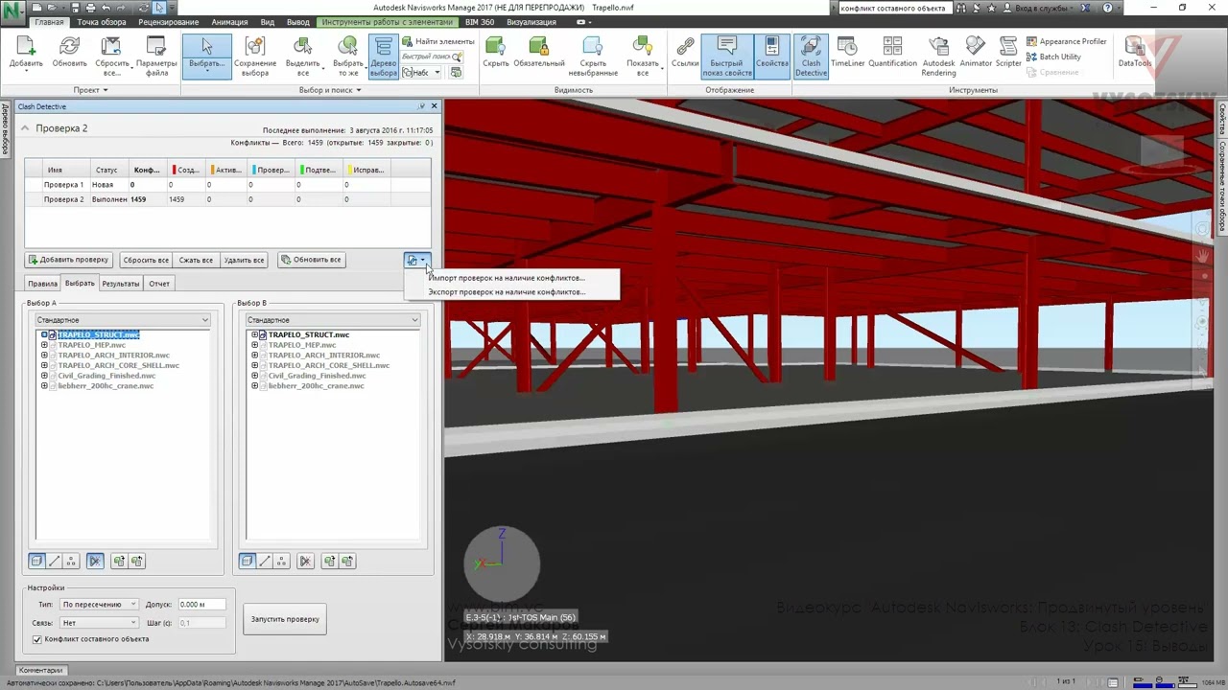The width and height of the screenshot is (1228, 690).
Task: Expand the Выбор и поиск ribbon panel
Action: (330, 90)
